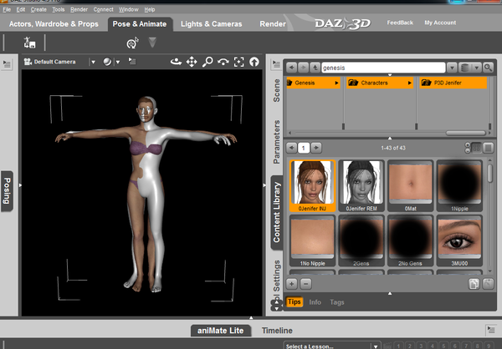Open the viewport options menu icon

(x=132, y=61)
